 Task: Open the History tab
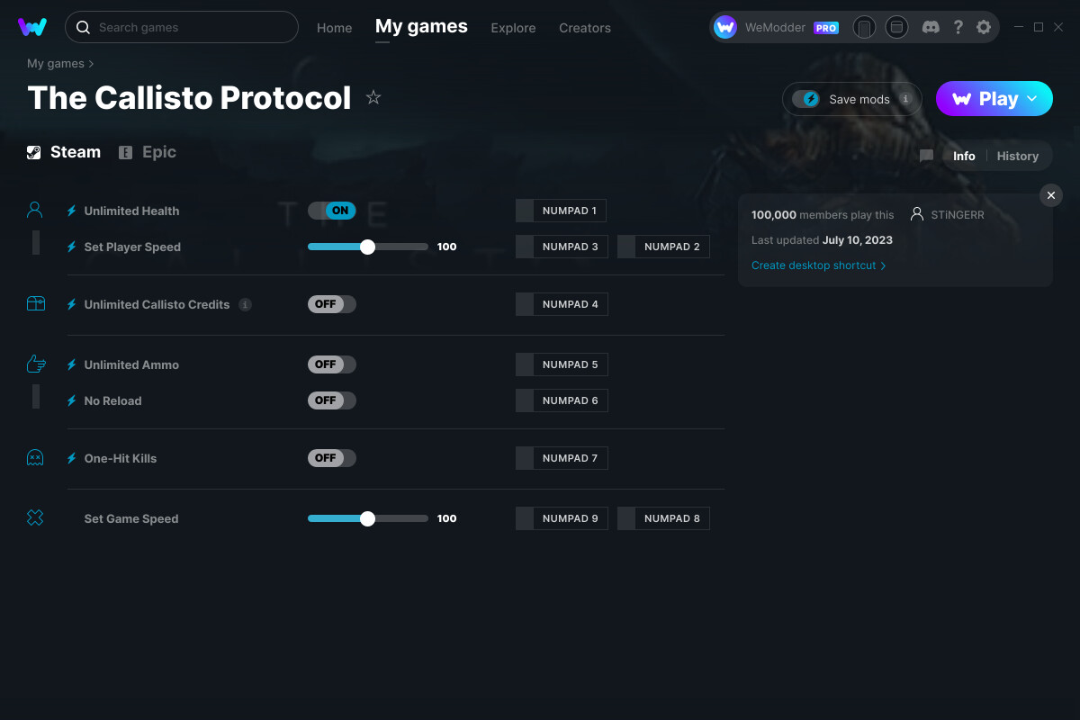click(x=1017, y=156)
